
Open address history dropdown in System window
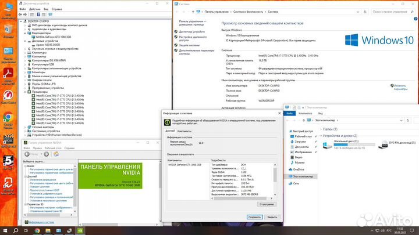click(x=358, y=12)
